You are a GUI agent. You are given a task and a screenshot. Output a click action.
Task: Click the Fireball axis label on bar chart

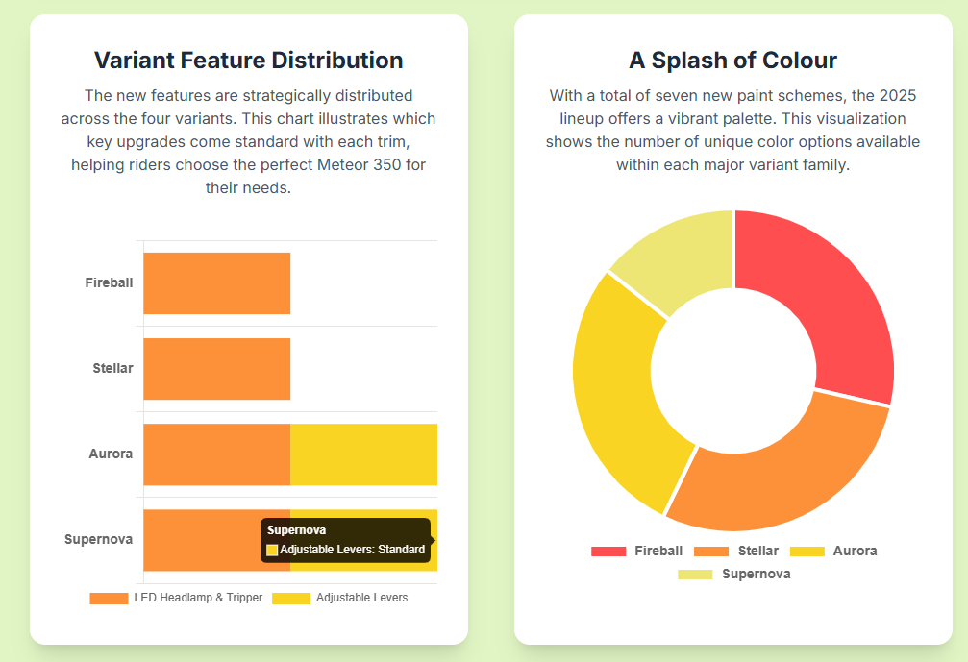tap(109, 282)
